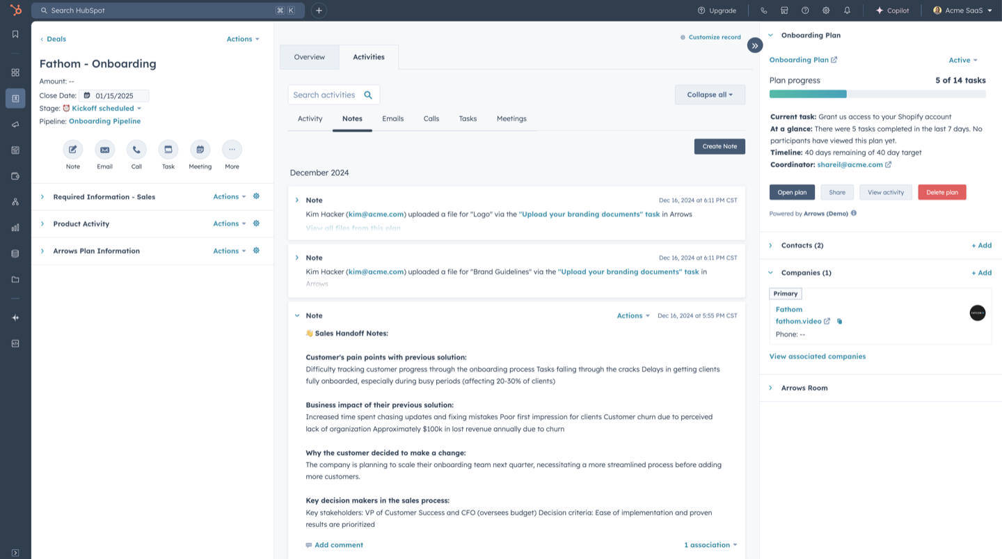Viewport: 1002px width, 559px height.
Task: Open Data Management database icon in sidebar
Action: 15,253
